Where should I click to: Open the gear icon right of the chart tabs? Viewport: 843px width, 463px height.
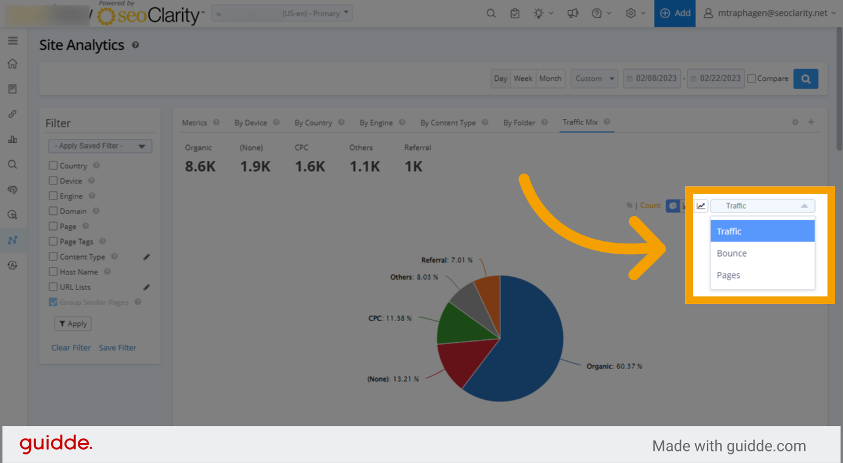tap(795, 122)
